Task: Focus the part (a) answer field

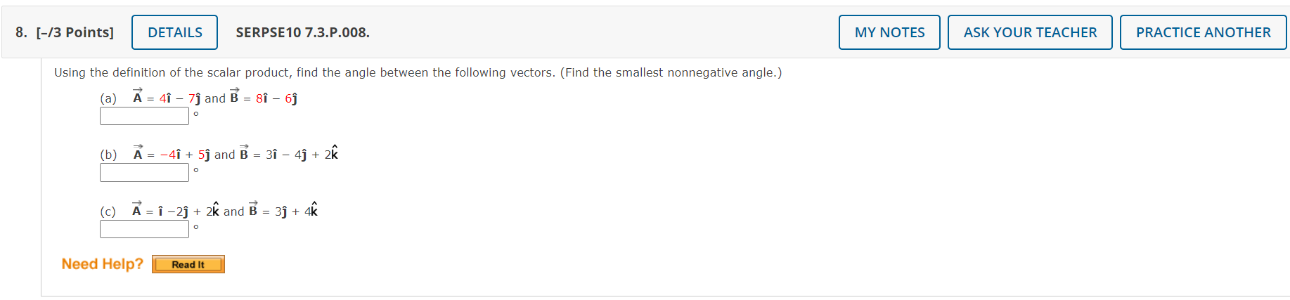Action: (x=144, y=116)
